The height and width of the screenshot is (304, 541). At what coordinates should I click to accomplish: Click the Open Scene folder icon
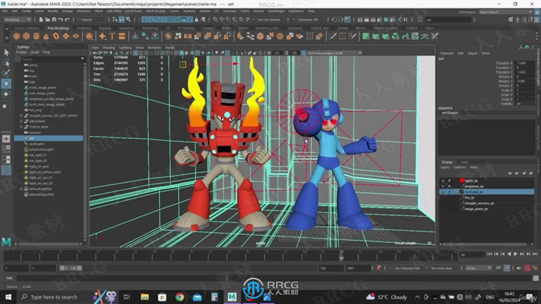(x=48, y=20)
